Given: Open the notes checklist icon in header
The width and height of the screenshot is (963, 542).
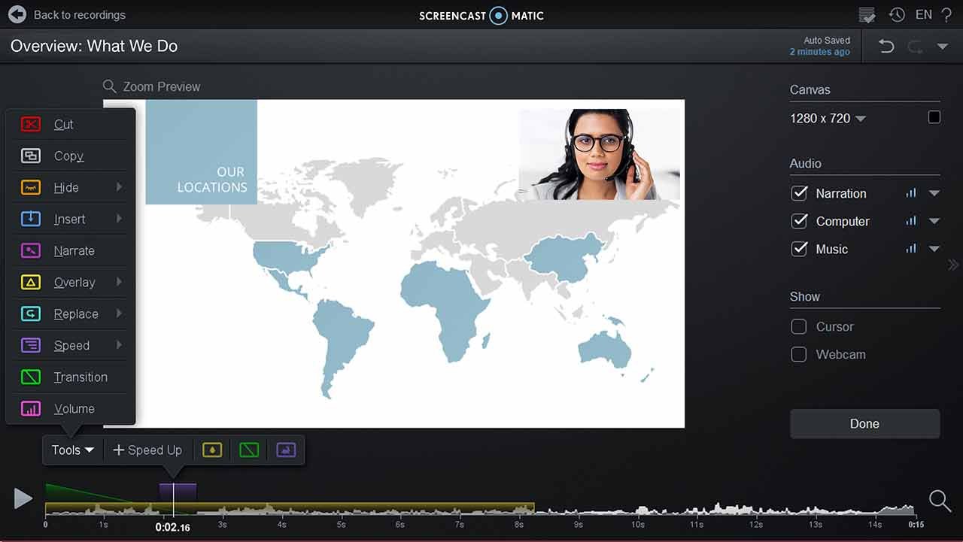Looking at the screenshot, I should [867, 15].
